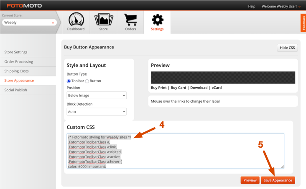
Task: Click the Buy Card preview link
Action: [x=178, y=88]
